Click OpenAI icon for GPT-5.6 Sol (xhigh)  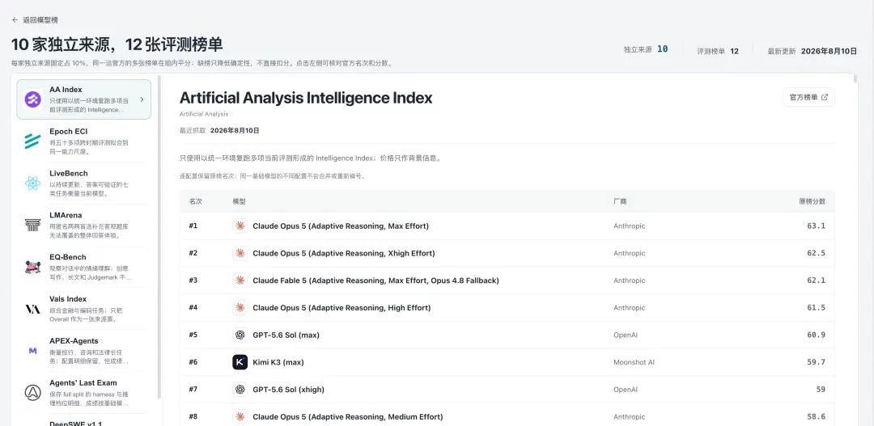pos(240,390)
